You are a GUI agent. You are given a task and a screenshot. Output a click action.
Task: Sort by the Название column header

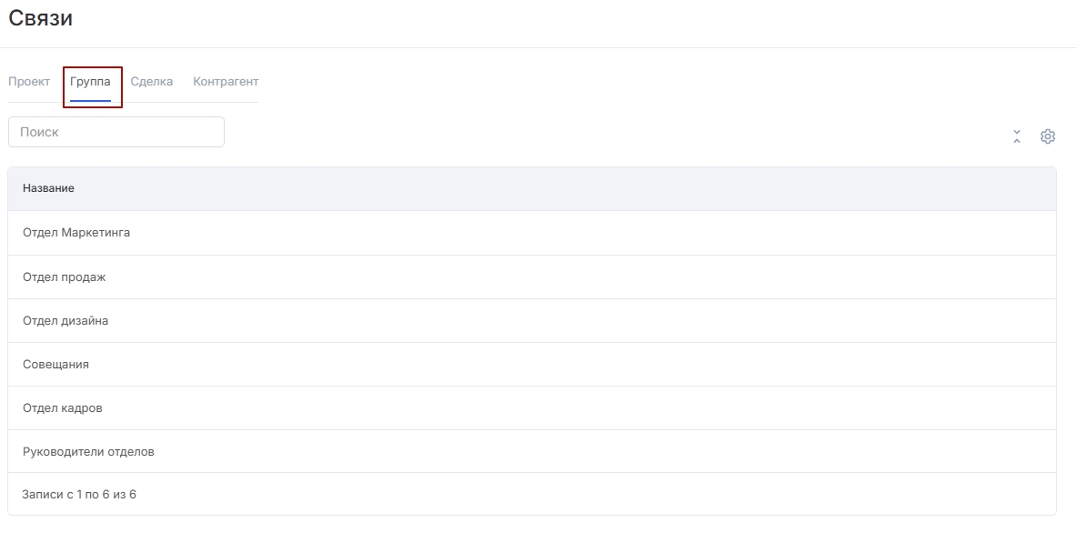(x=49, y=188)
